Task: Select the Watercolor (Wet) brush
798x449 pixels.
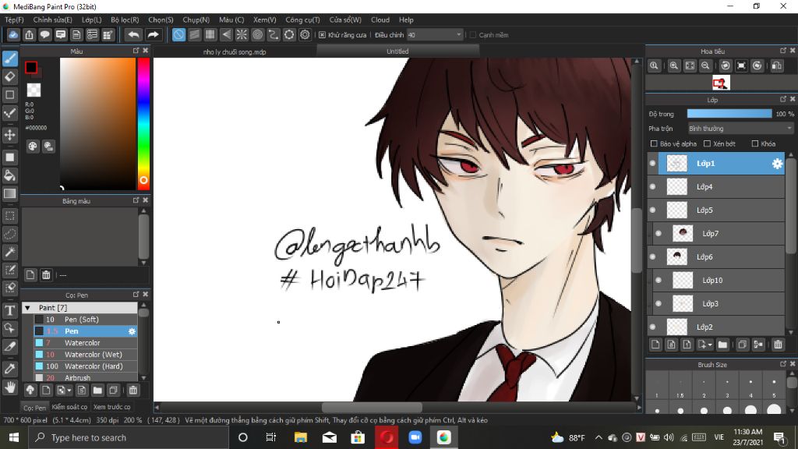Action: coord(86,355)
